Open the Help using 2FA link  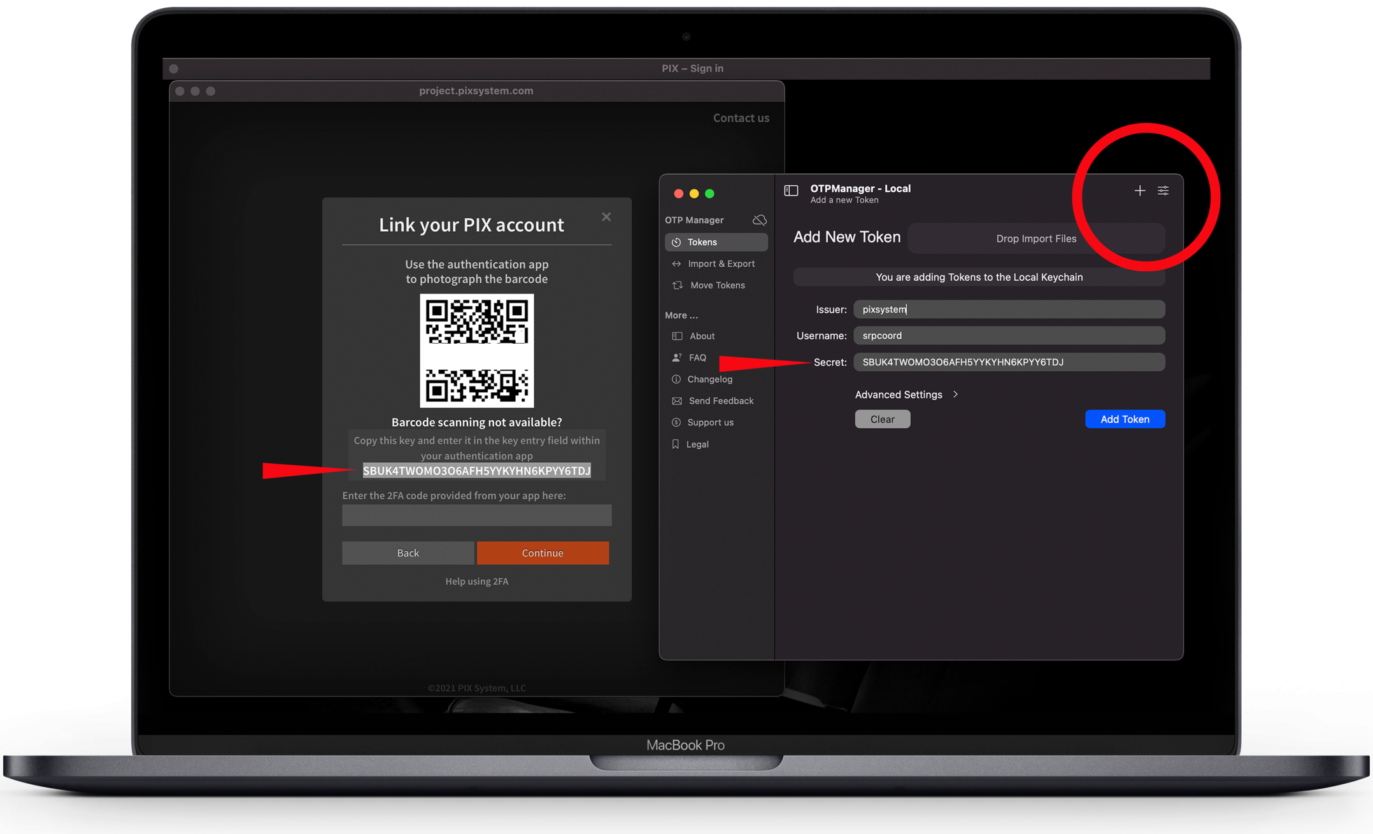click(476, 581)
